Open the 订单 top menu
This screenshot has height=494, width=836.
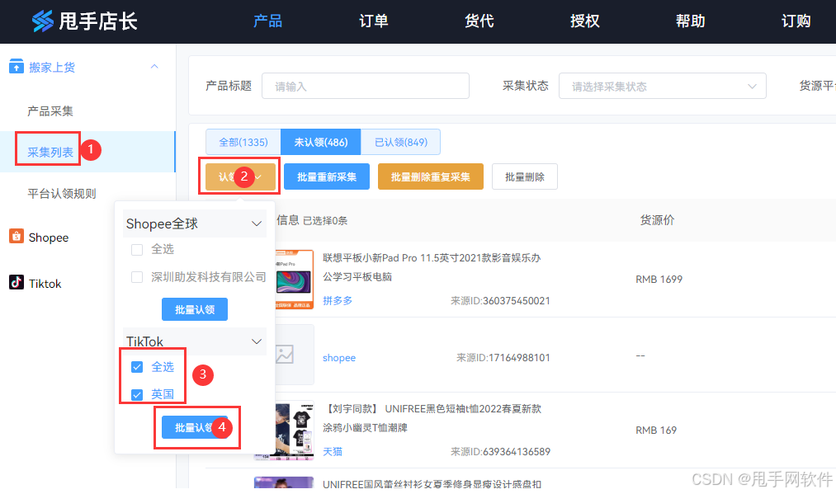[x=373, y=21]
